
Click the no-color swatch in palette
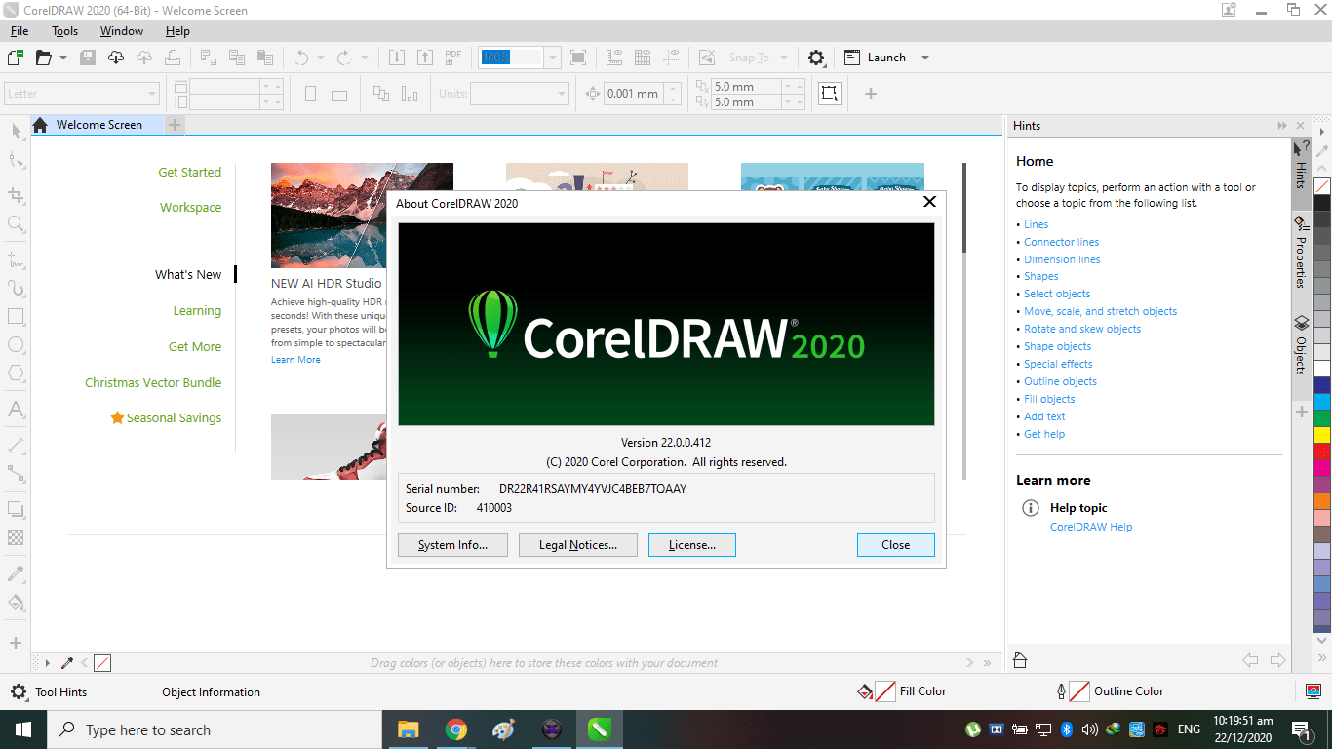(x=1322, y=185)
